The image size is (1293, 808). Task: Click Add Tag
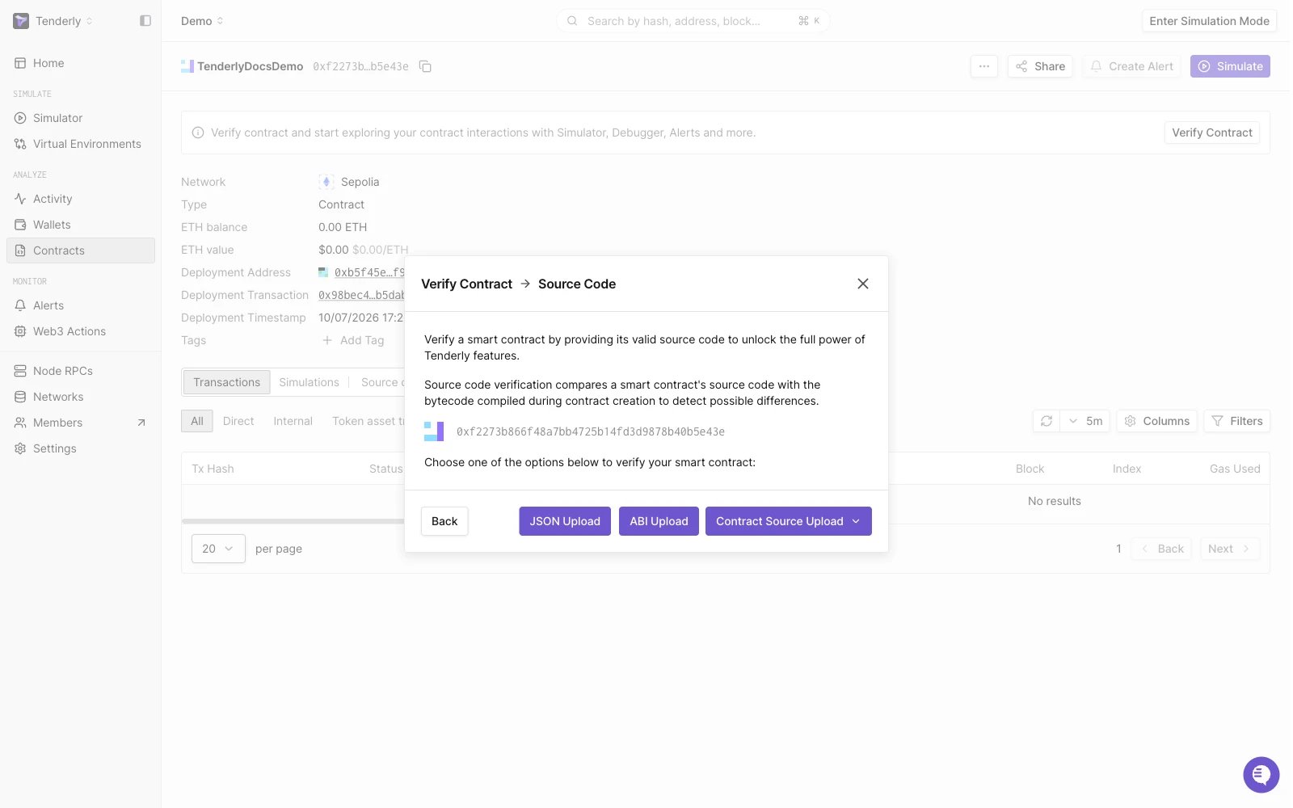pos(353,340)
